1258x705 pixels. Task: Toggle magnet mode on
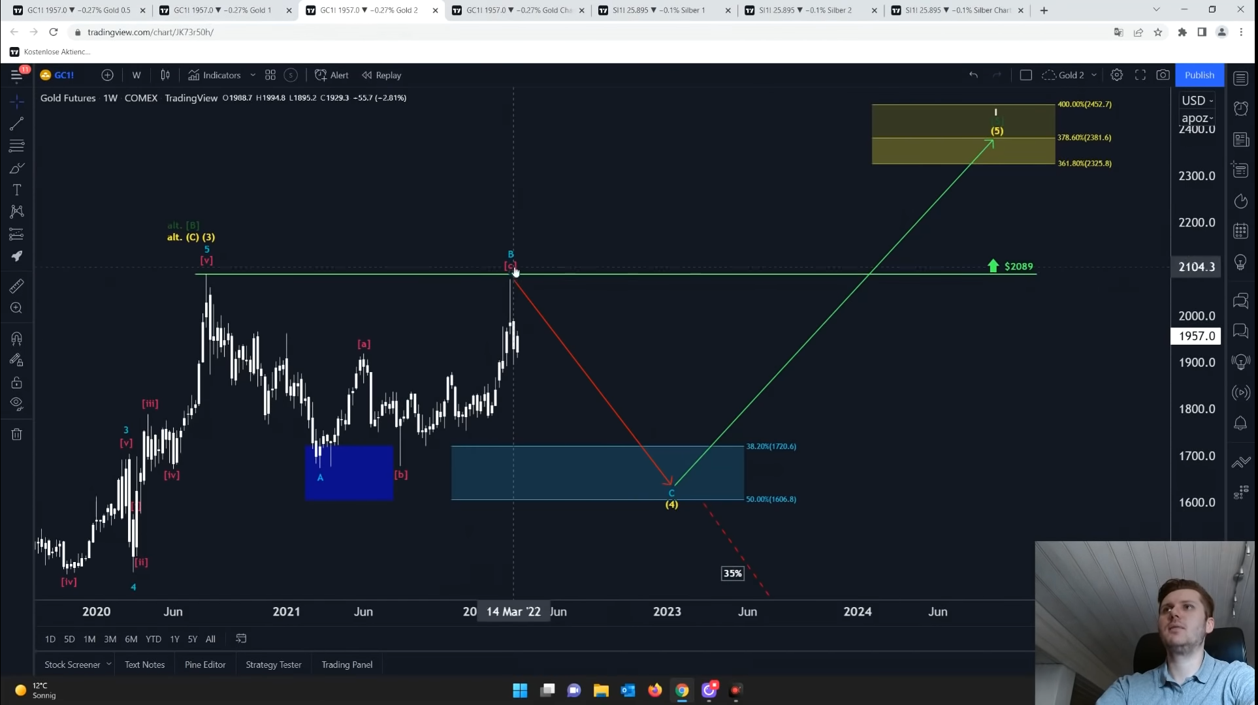[17, 339]
